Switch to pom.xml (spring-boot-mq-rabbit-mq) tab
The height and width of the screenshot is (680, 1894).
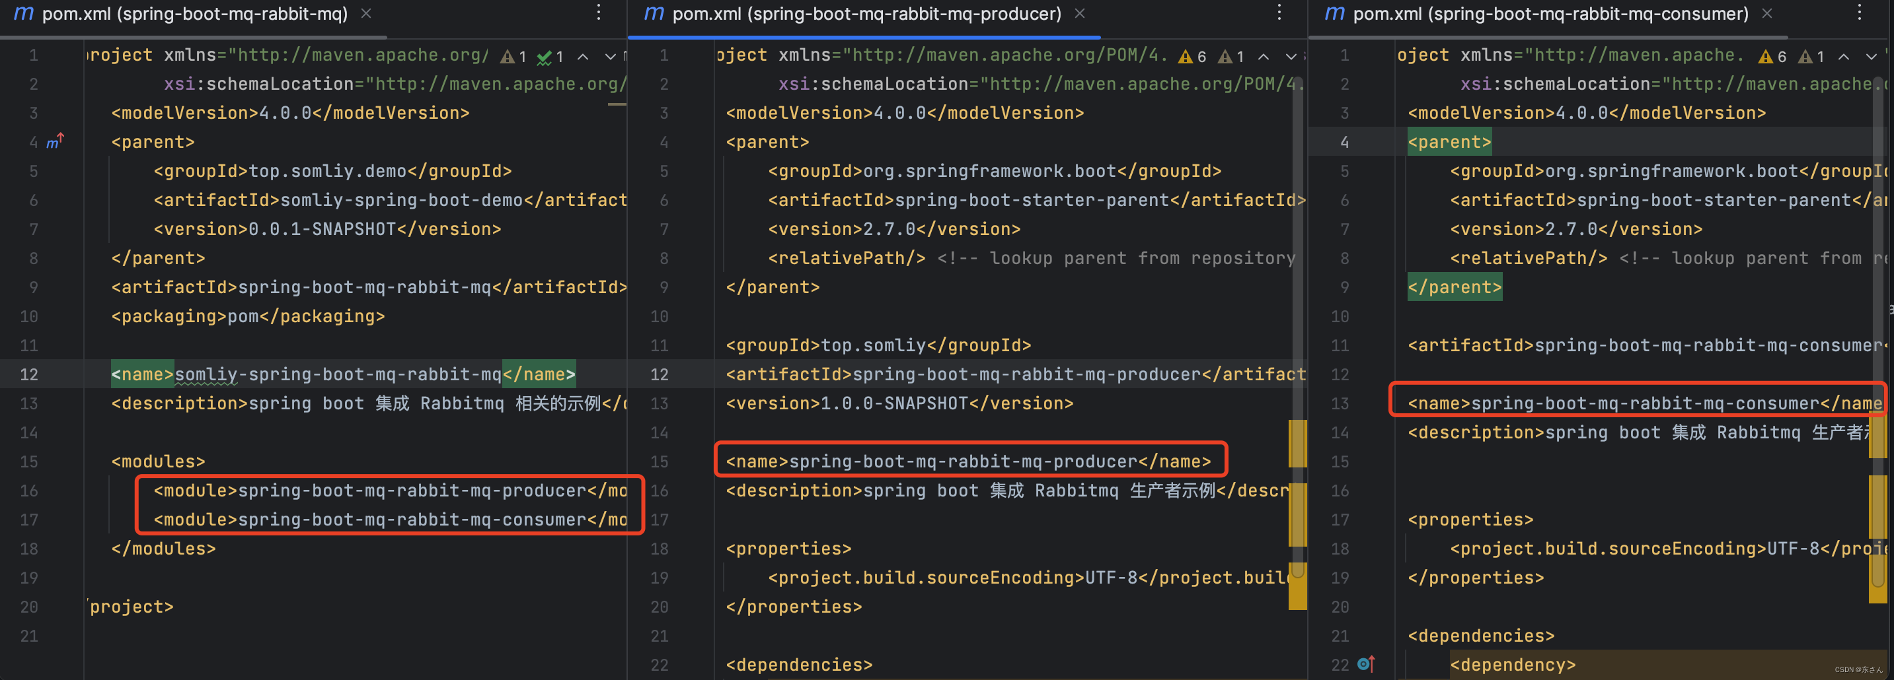(x=195, y=14)
